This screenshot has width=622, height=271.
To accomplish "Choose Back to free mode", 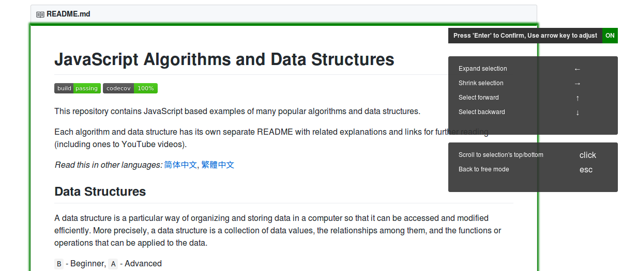I will (484, 169).
